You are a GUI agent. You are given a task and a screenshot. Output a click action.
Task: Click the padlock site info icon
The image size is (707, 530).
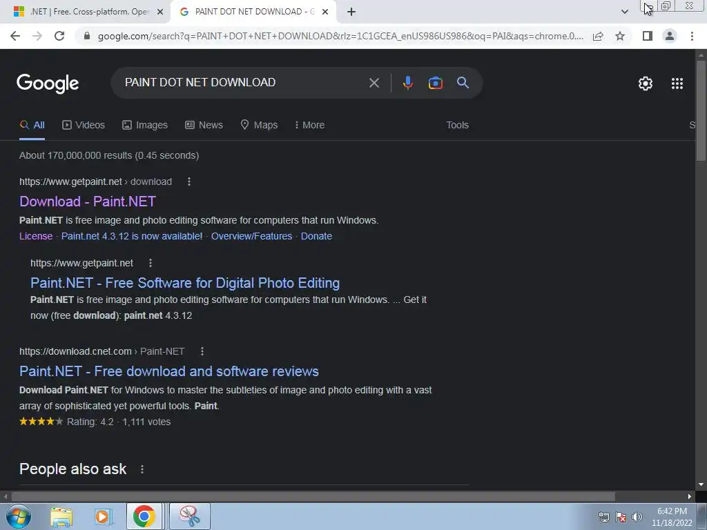[87, 36]
